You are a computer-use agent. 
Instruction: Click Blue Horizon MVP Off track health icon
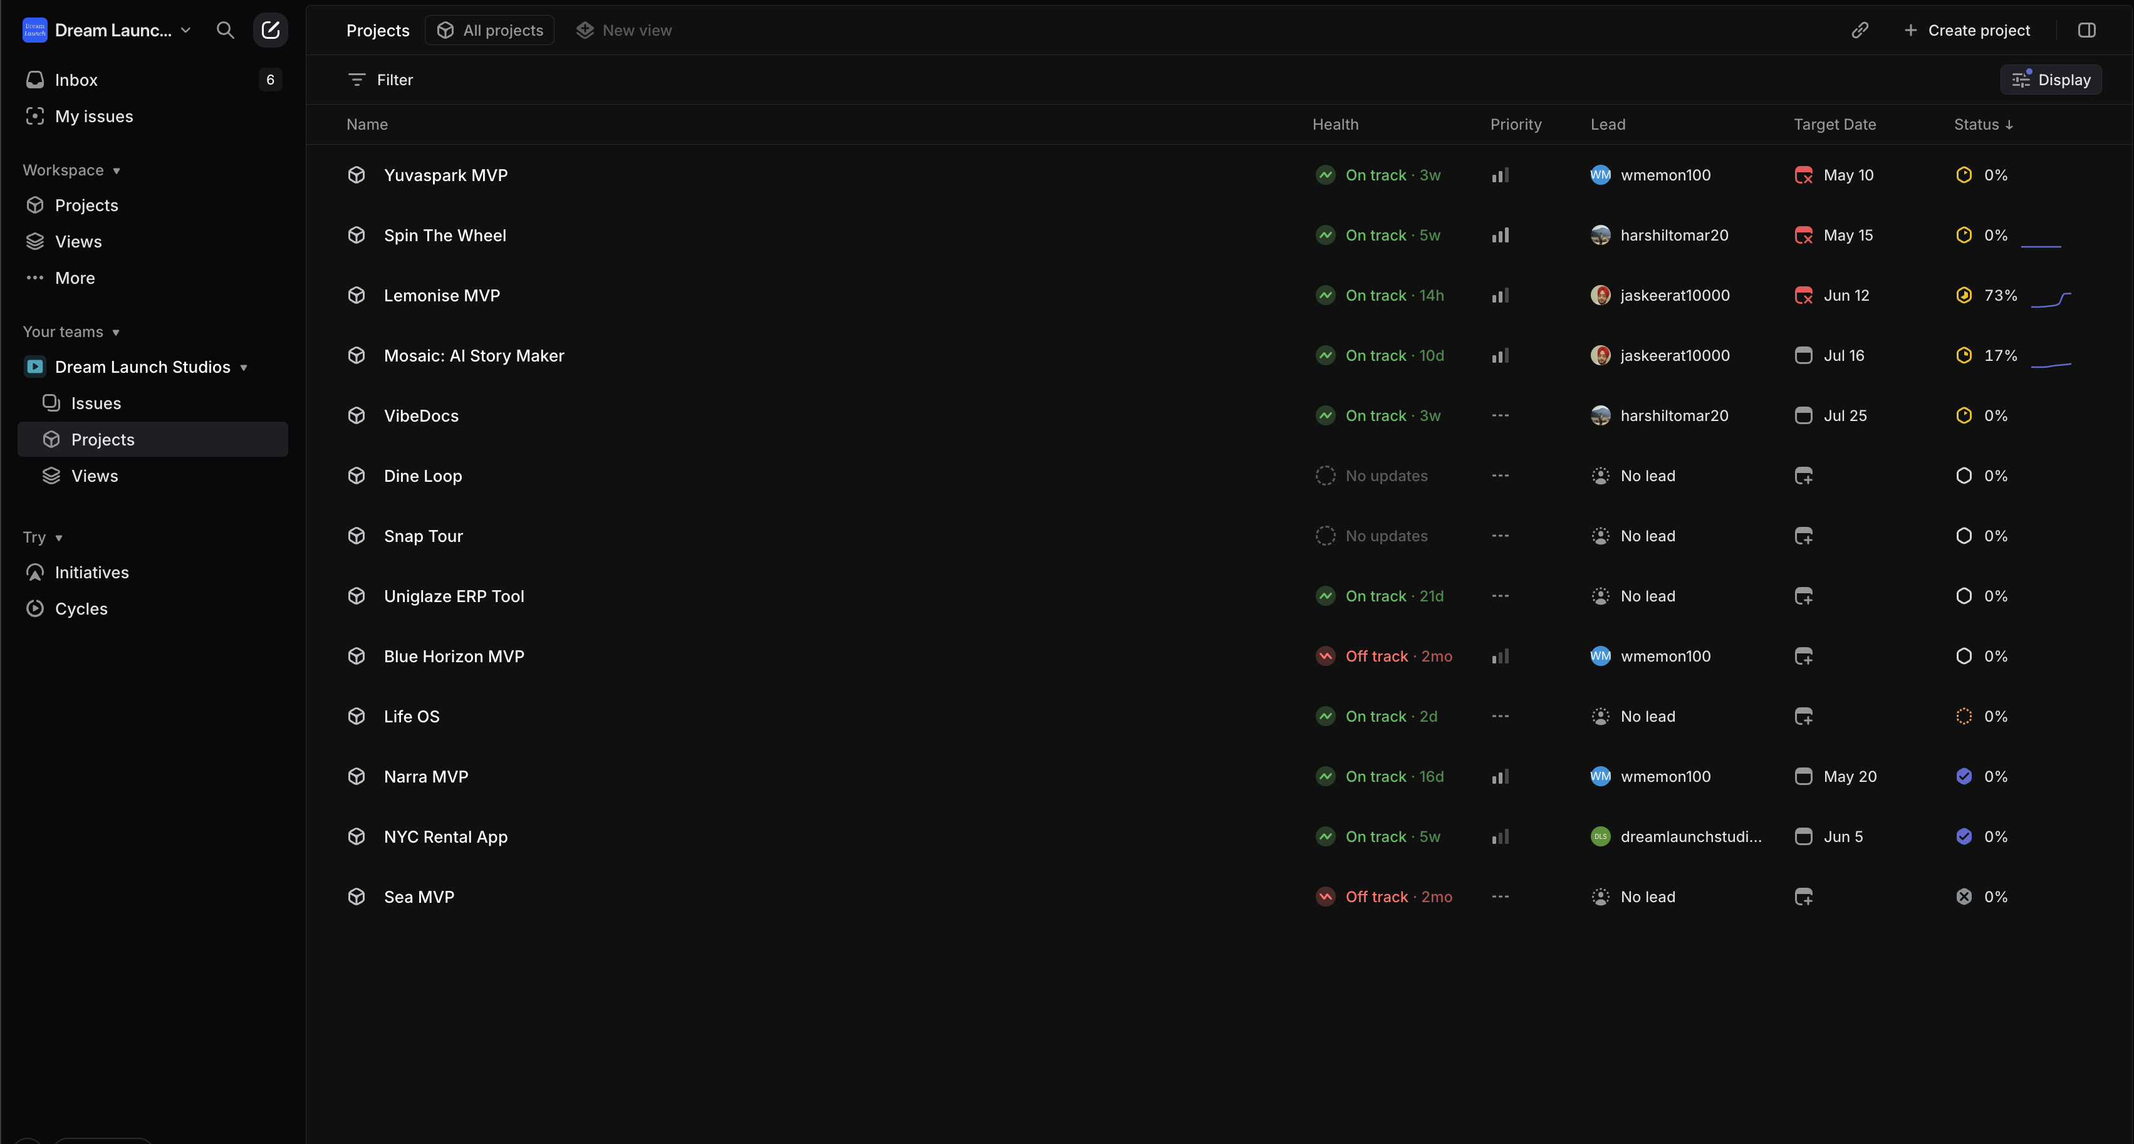[x=1326, y=656]
